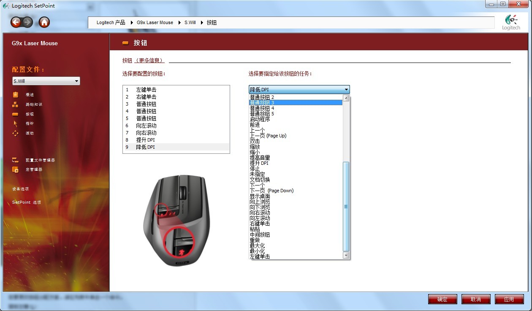Choose 最小化 in the task list
Screen dimensions: 532x311
coord(296,251)
